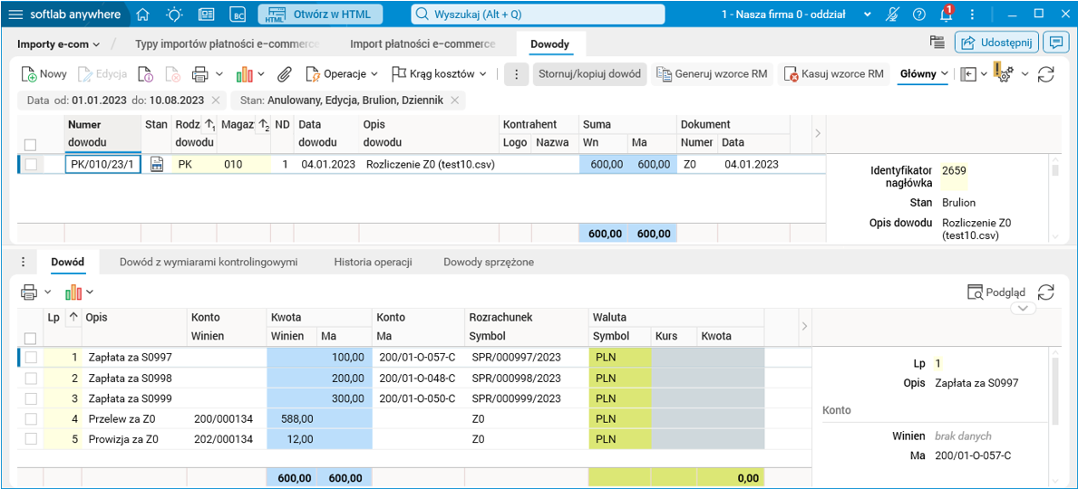The image size is (1078, 489).
Task: Expand the Importy e-com menu
Action: pyautogui.click(x=58, y=44)
